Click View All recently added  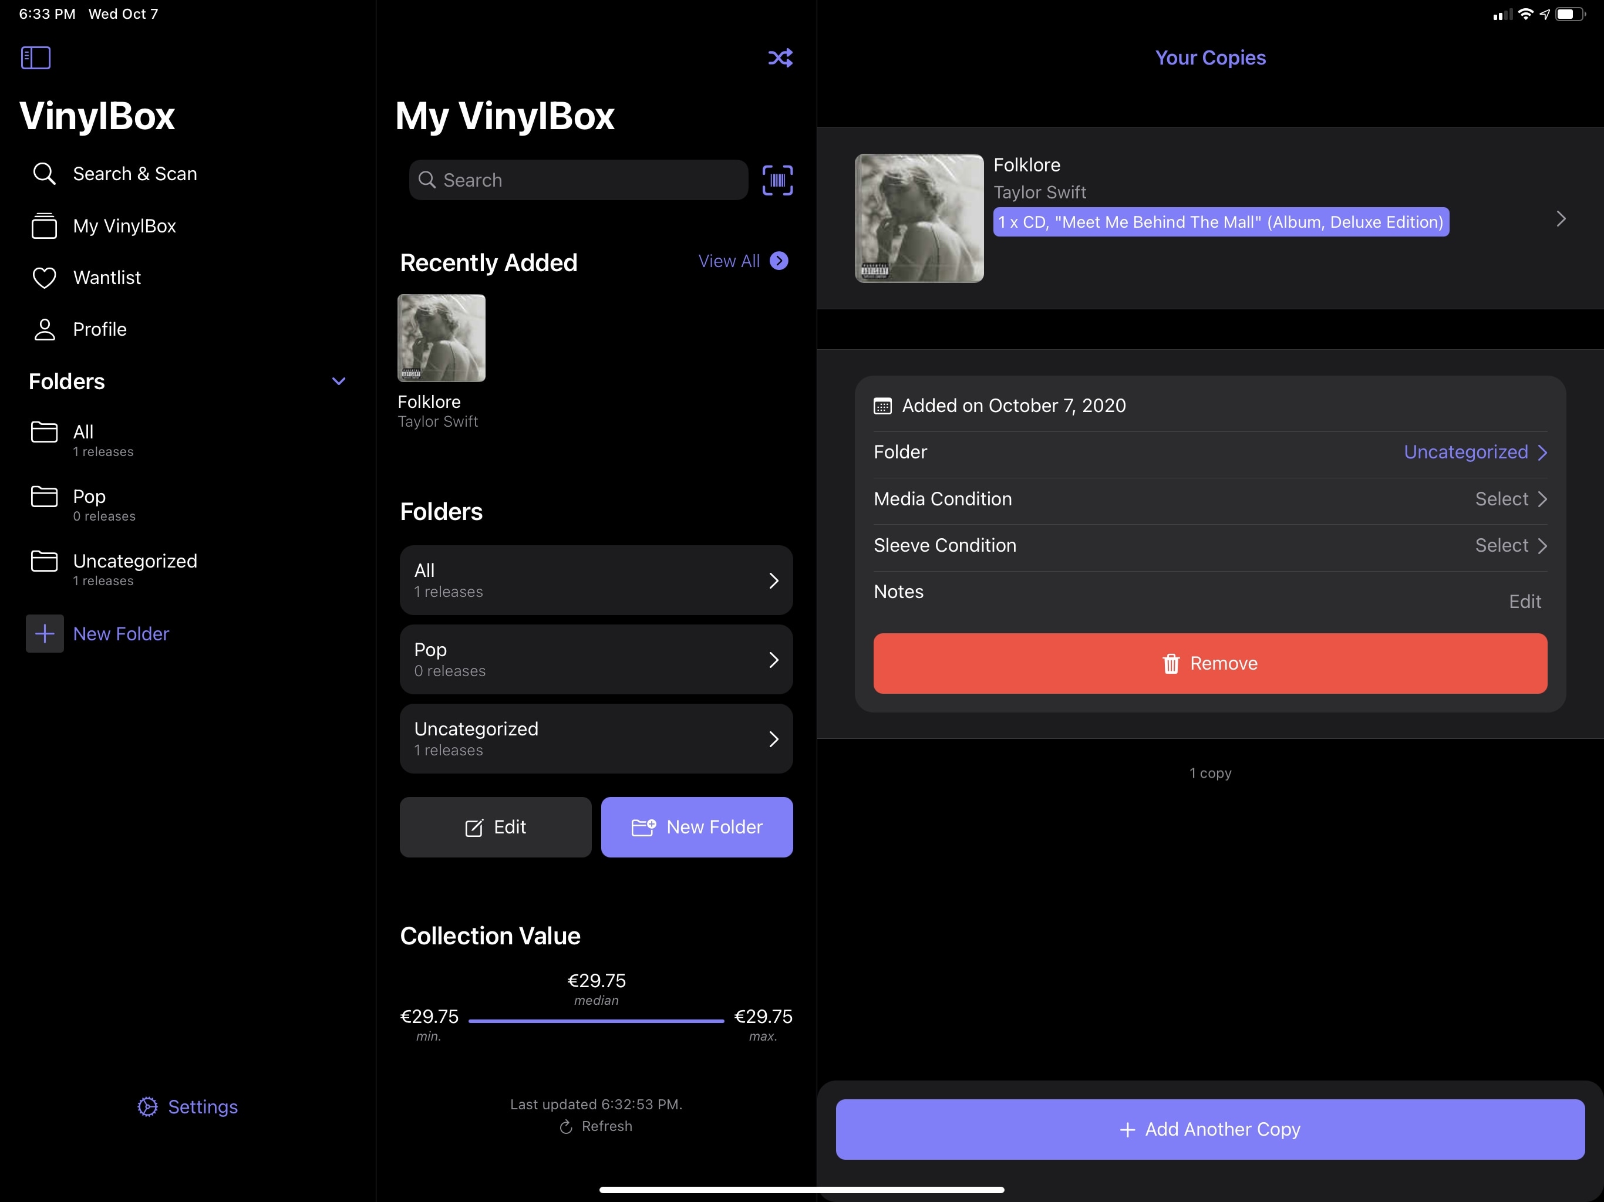point(743,261)
